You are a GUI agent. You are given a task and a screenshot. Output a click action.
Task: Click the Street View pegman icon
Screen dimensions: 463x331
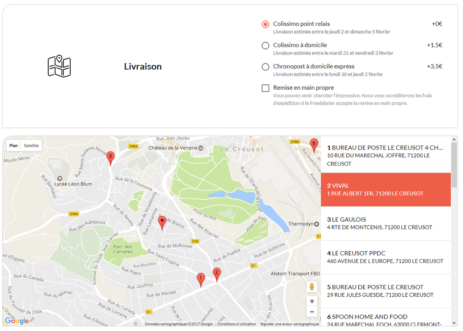click(312, 287)
